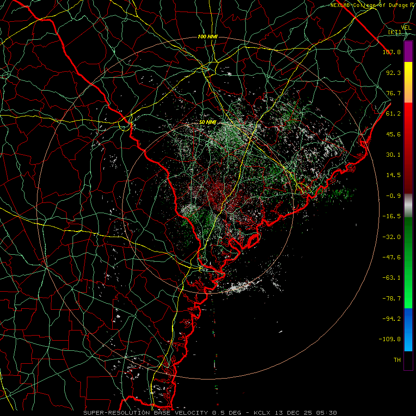The width and height of the screenshot is (416, 416).
Task: Click the -78.7 velocity scale value
Action: point(392,299)
